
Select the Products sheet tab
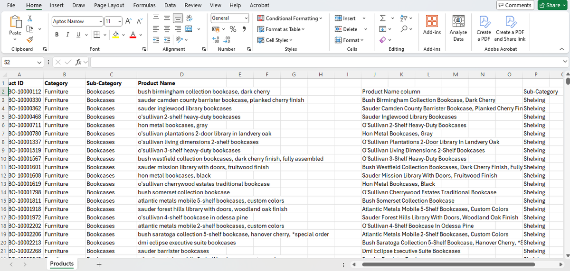[x=62, y=264]
